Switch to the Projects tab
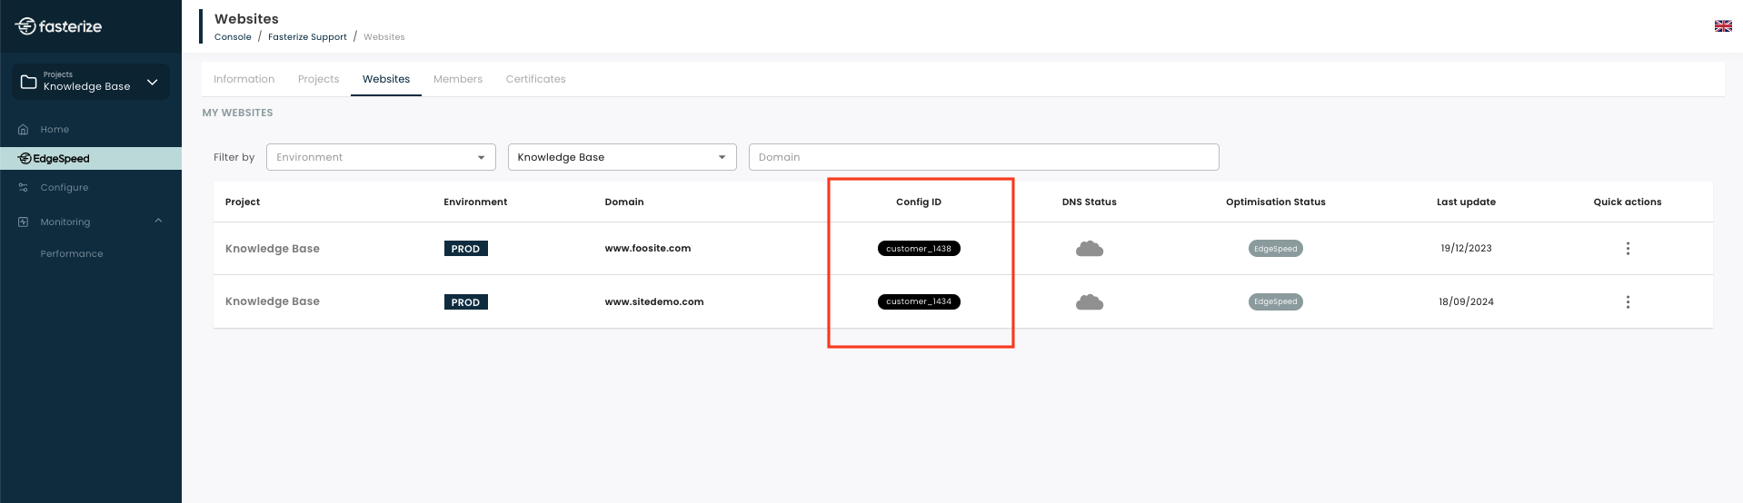This screenshot has height=503, width=1743. pyautogui.click(x=318, y=79)
